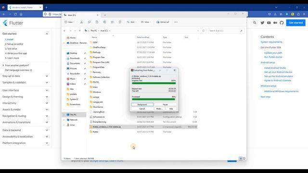Open Flutter Twitter page icon
The height and width of the screenshot is (173, 308).
click(262, 23)
